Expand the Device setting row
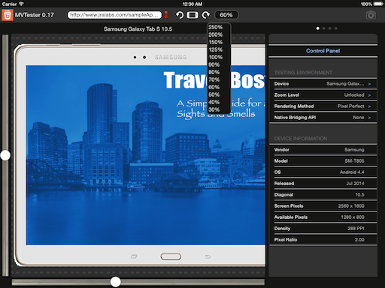 click(x=323, y=84)
